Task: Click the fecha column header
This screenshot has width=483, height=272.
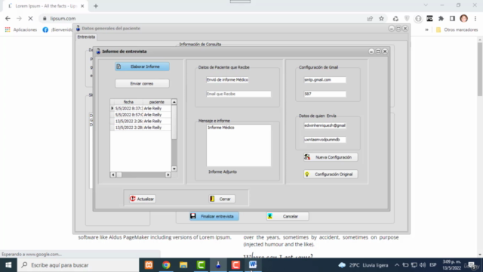Action: coord(128,102)
